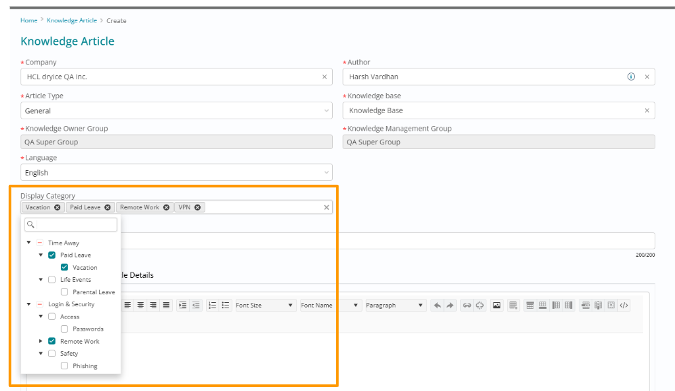View HTML source code icon

click(x=623, y=306)
